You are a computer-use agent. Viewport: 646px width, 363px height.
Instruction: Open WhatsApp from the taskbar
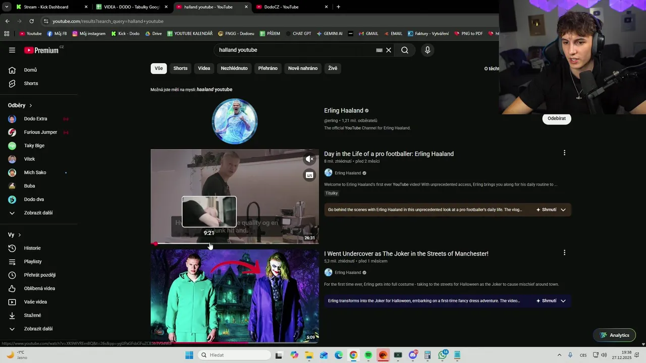[443, 355]
